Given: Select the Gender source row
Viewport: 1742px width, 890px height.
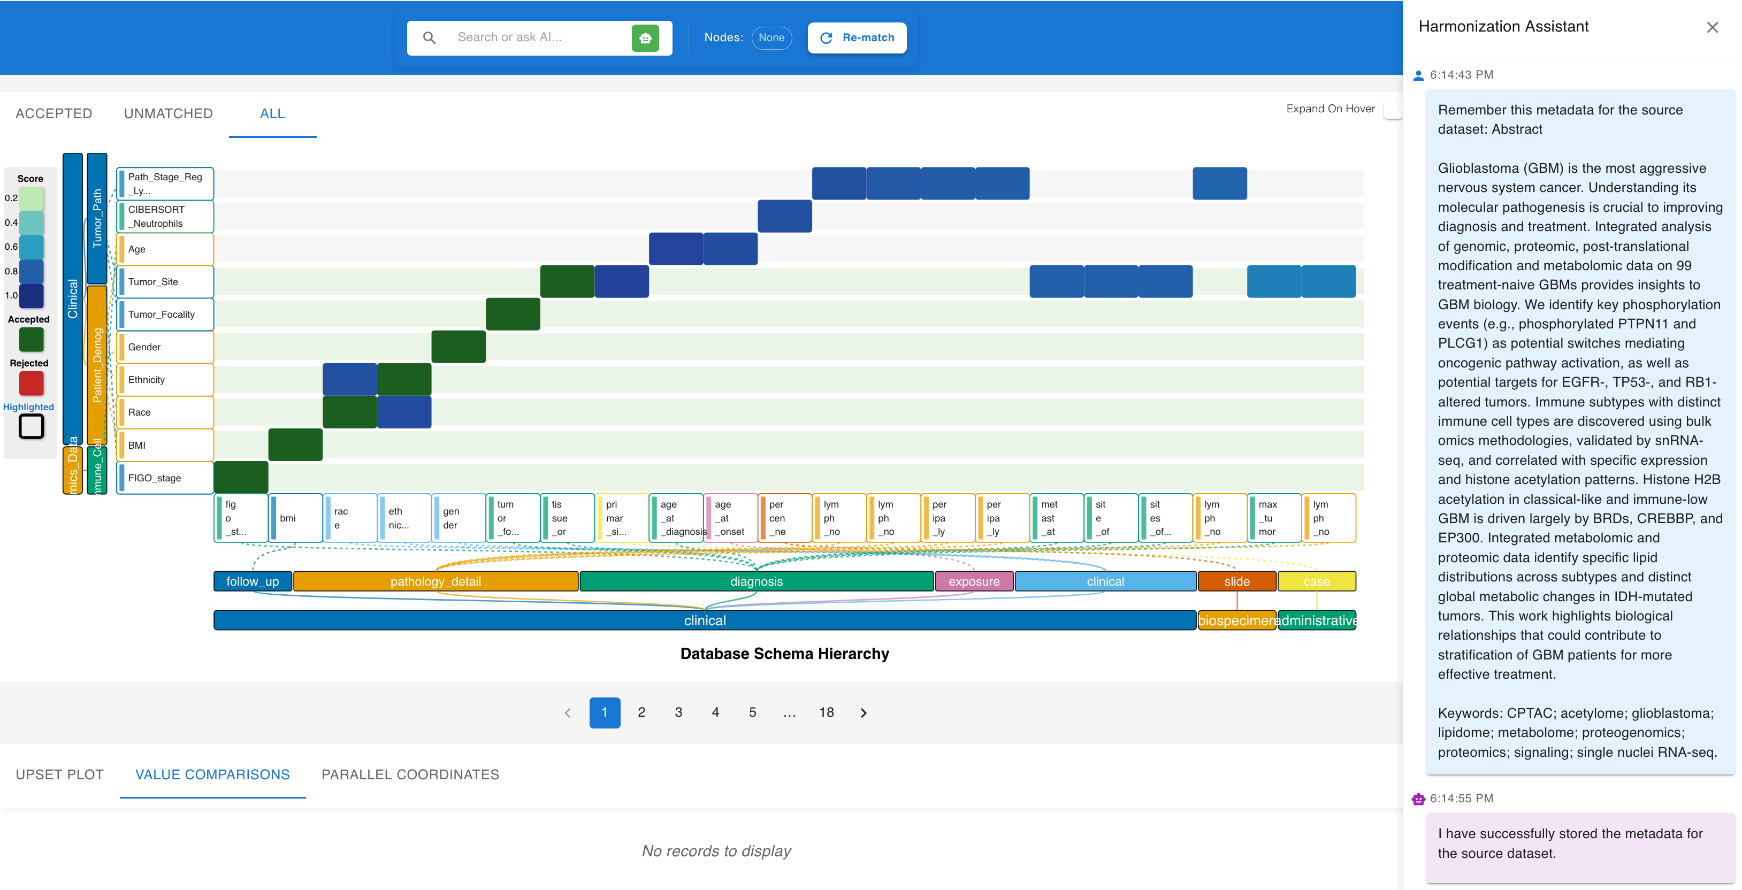Looking at the screenshot, I should (165, 347).
